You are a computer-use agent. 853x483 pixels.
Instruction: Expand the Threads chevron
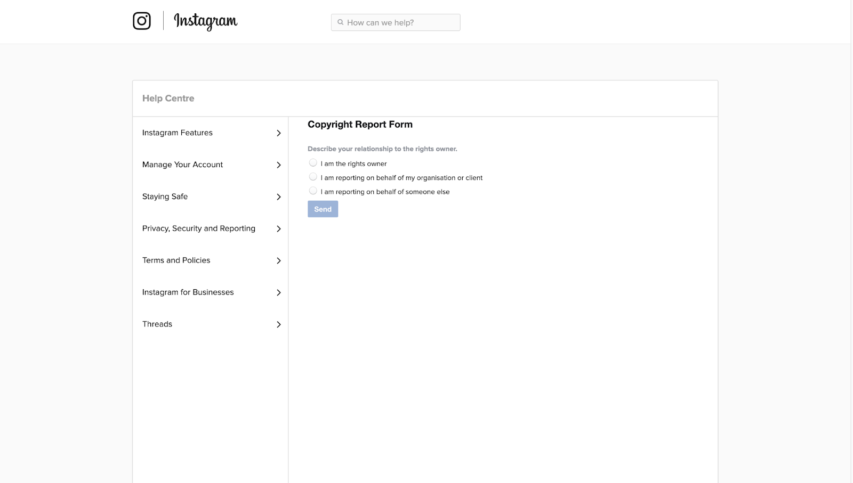[x=278, y=324]
